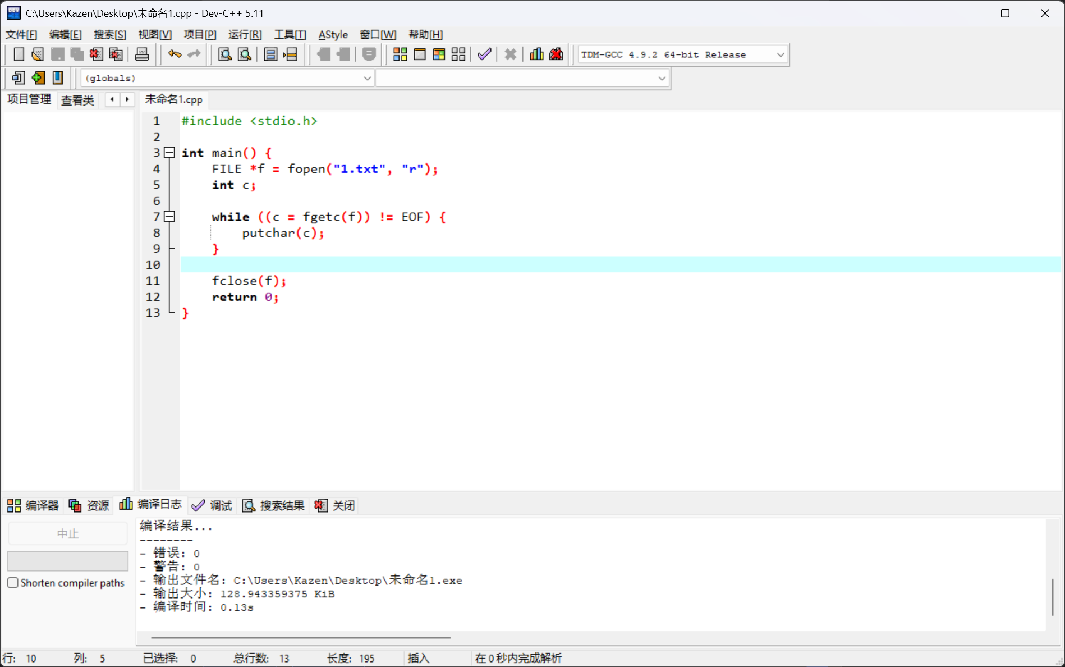Image resolution: width=1065 pixels, height=667 pixels.
Task: Select the Replace toolbar icon
Action: 245,54
